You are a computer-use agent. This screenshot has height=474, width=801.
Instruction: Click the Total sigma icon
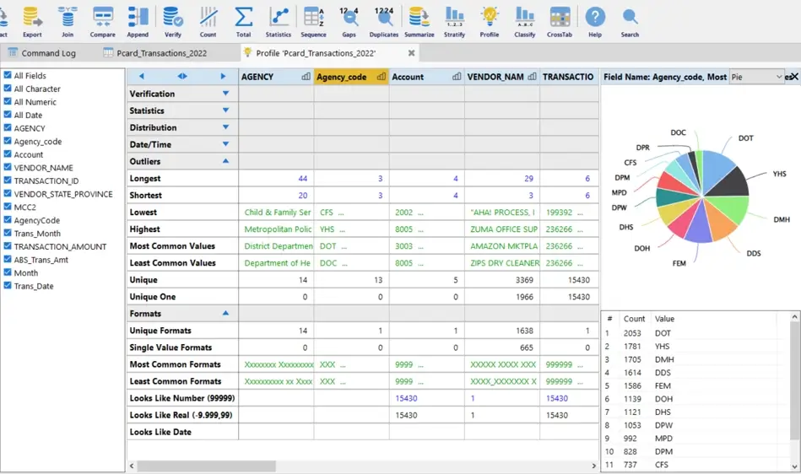pyautogui.click(x=243, y=21)
